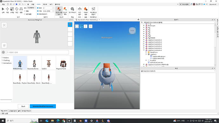219x123 pixels.
Task: Open the mode dropdown in the tools group
Action: pyautogui.click(x=31, y=8)
